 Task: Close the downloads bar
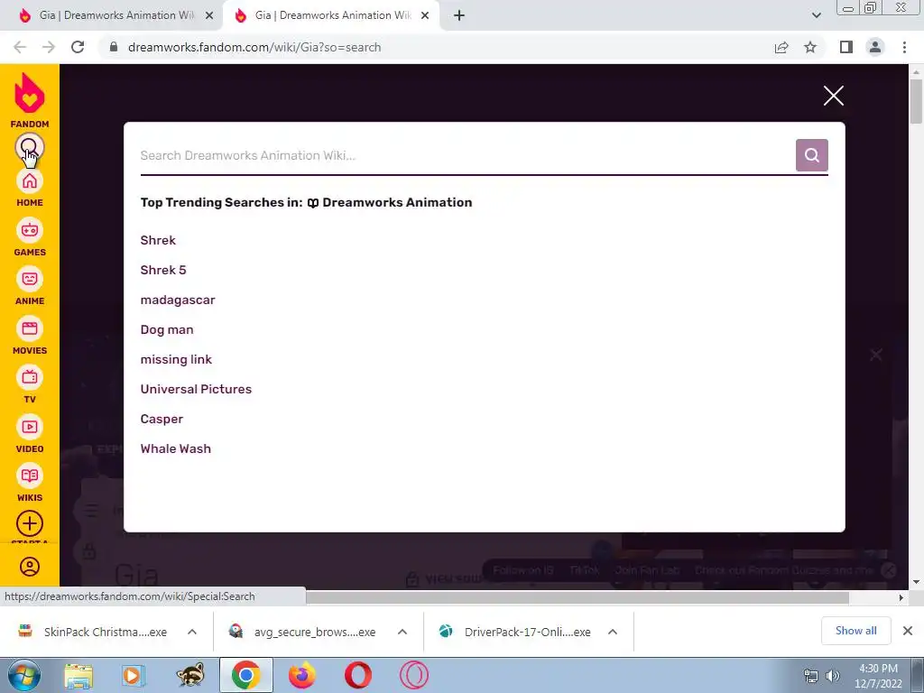[x=908, y=631]
